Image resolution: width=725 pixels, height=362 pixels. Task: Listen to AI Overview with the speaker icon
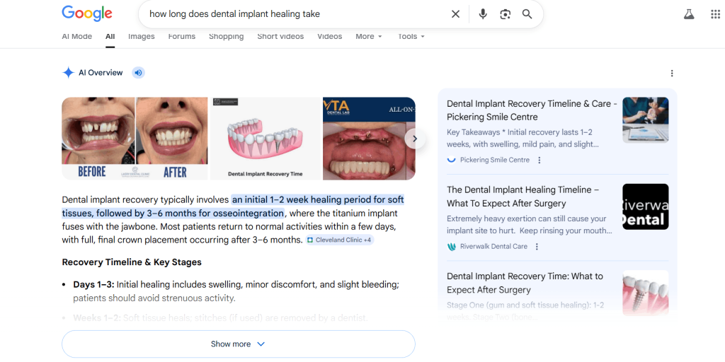coord(138,73)
